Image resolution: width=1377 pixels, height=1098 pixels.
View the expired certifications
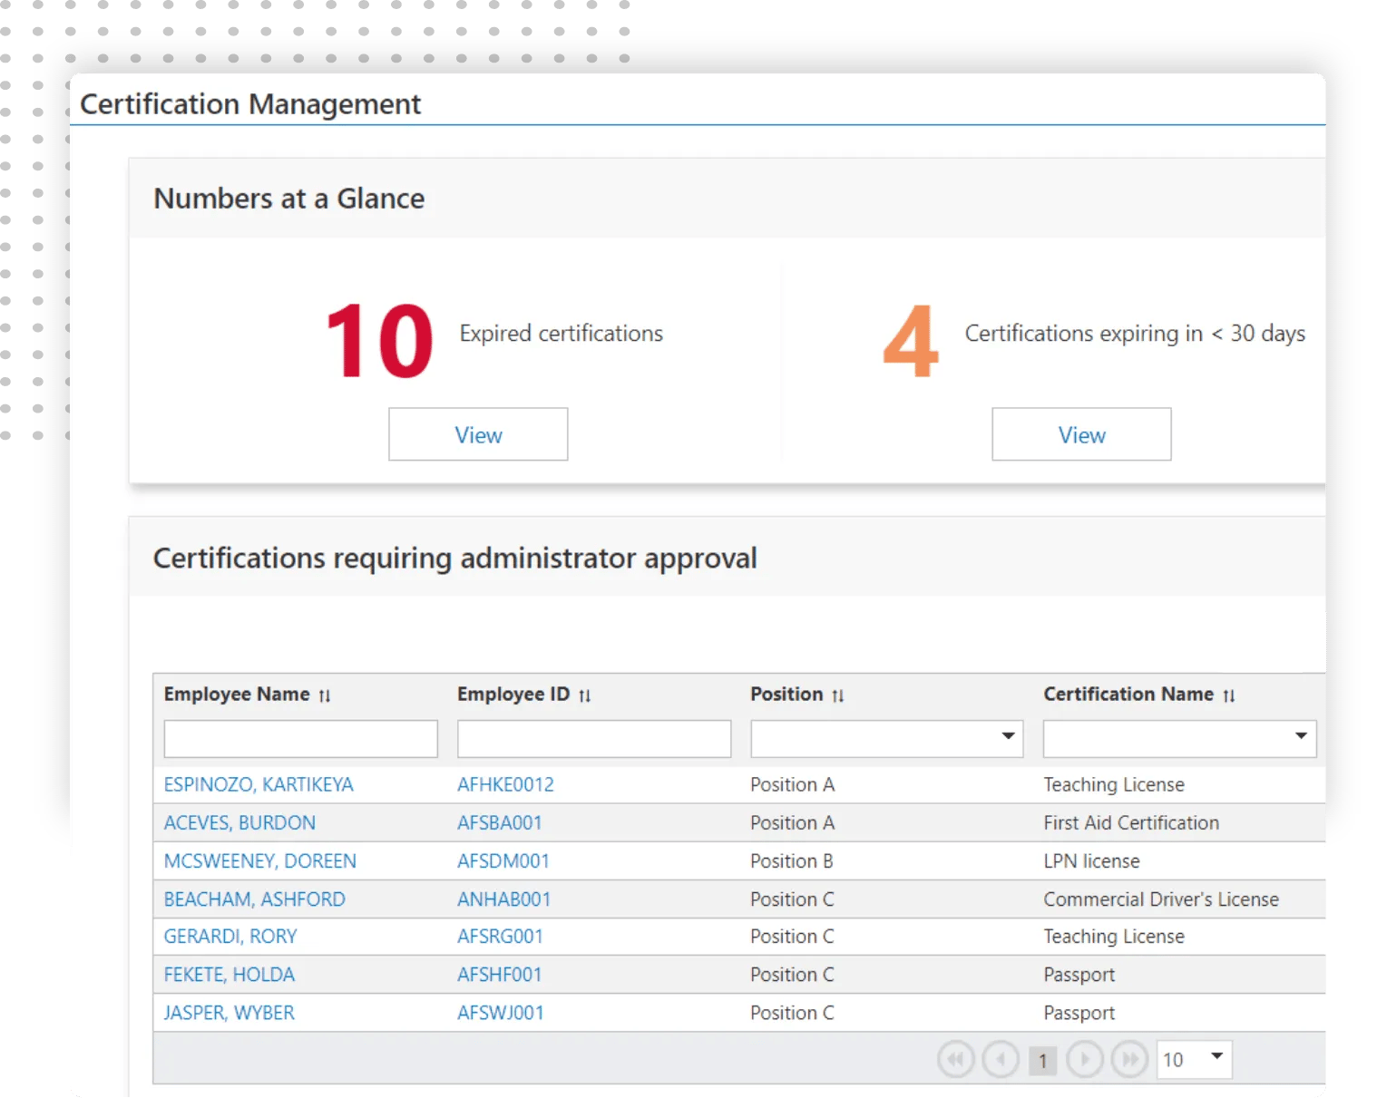pyautogui.click(x=478, y=434)
